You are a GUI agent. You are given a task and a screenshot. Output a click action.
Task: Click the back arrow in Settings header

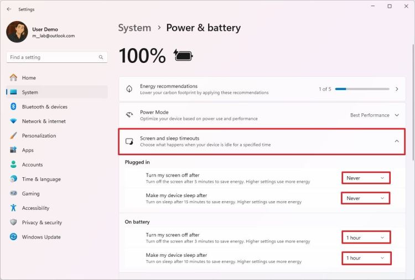click(9, 9)
